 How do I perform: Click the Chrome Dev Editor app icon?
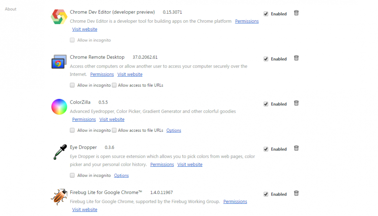(59, 17)
